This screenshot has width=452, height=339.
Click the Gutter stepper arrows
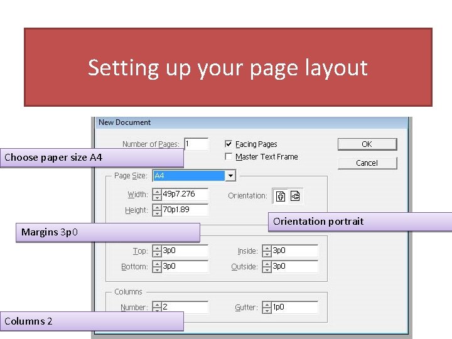[x=267, y=307]
